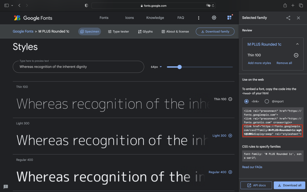
Task: Remove Thin 100 in Selected family panel
Action: 296,55
